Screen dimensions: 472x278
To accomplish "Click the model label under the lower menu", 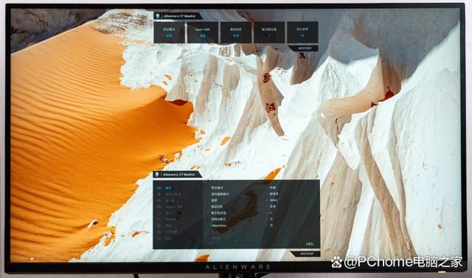I will pos(307,254).
